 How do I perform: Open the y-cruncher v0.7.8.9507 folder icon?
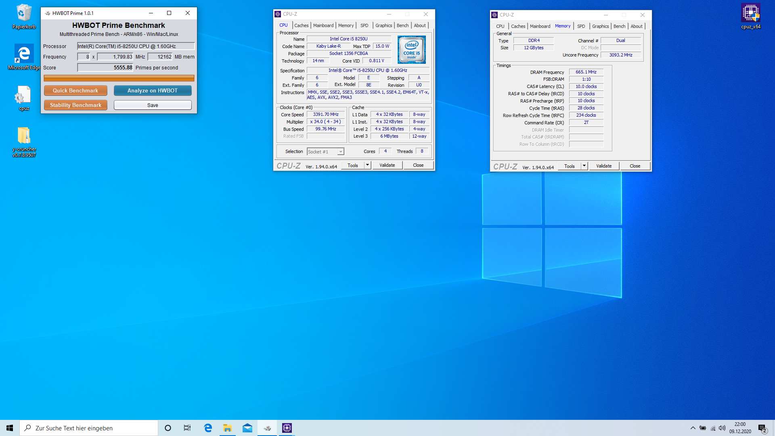point(24,142)
